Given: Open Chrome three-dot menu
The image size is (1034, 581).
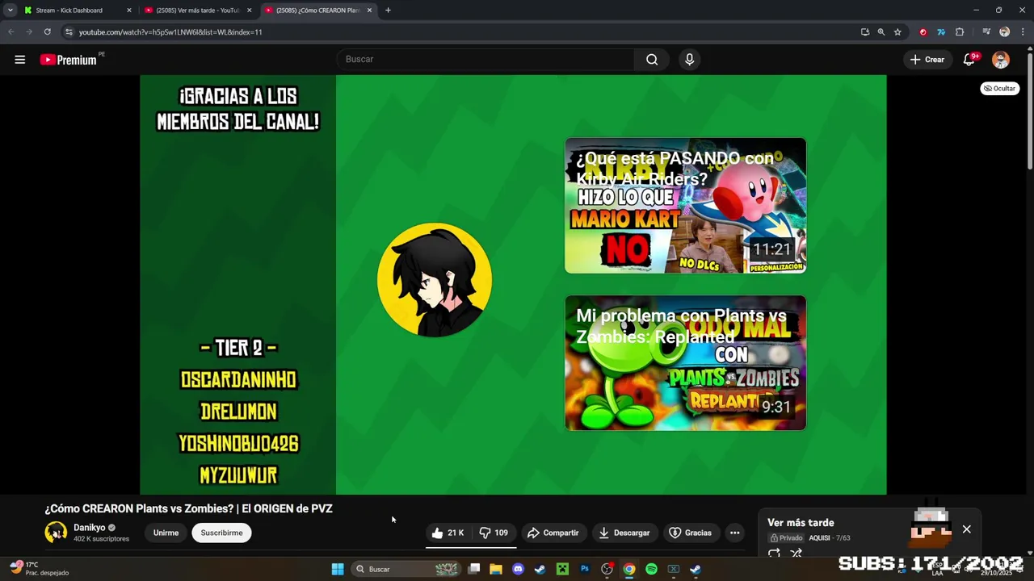Looking at the screenshot, I should coord(1022,32).
